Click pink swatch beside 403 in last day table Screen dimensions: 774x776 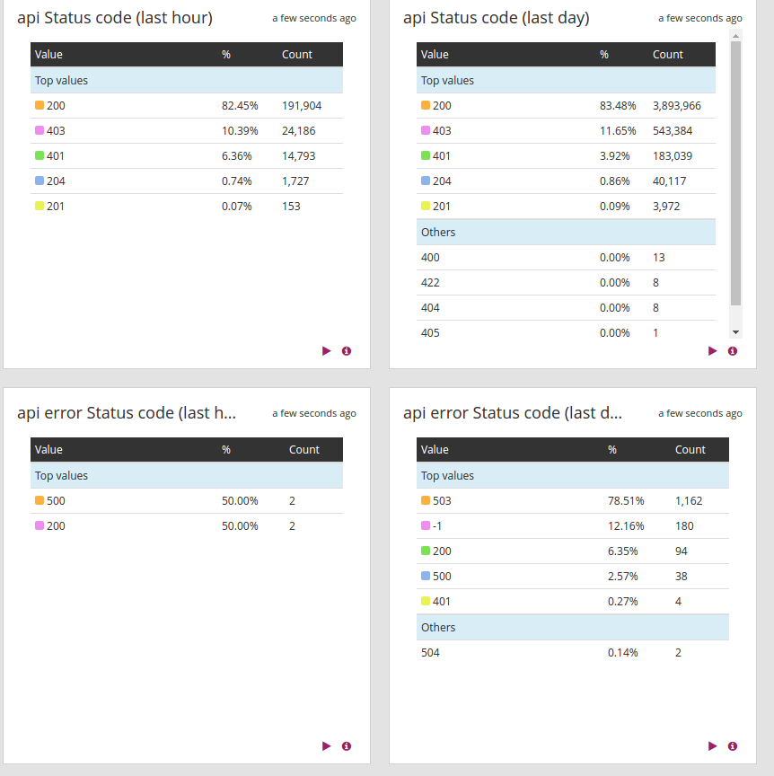(x=426, y=131)
